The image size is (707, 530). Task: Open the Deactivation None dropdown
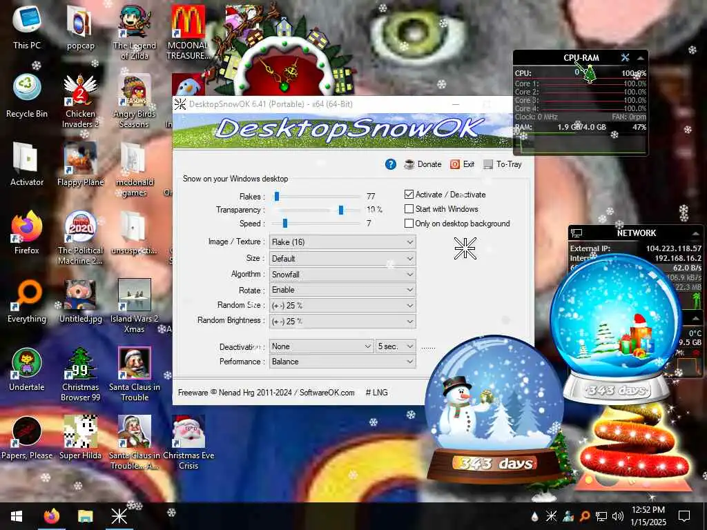tap(321, 346)
